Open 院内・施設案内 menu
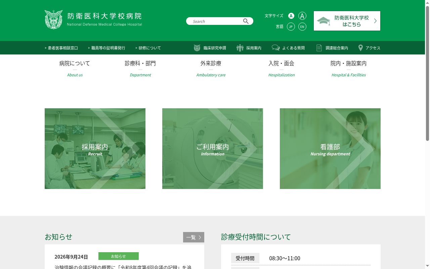This screenshot has width=430, height=269. (x=349, y=68)
